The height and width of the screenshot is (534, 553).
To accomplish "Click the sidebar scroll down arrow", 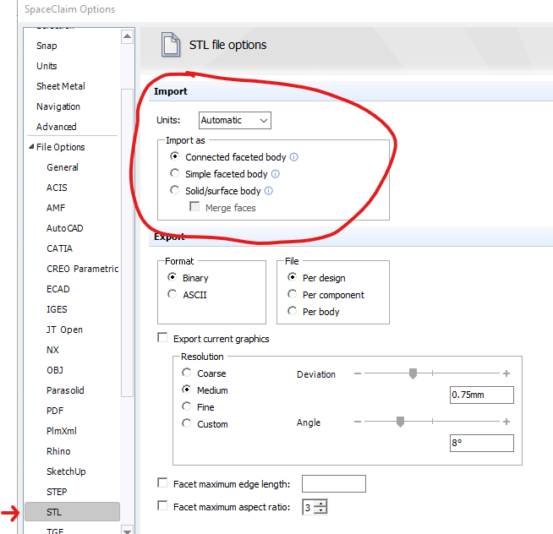I will [x=128, y=530].
